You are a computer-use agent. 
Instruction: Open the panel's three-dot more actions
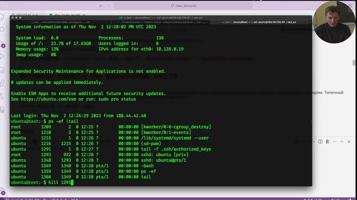[x=335, y=142]
